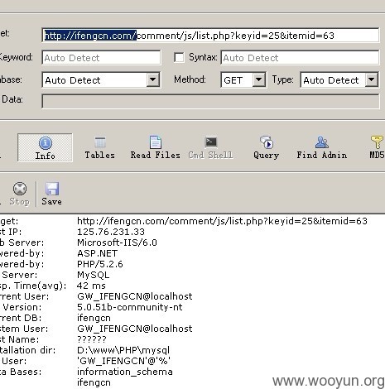This screenshot has height=389, width=385.
Task: Select the Read Files tool
Action: 155,147
